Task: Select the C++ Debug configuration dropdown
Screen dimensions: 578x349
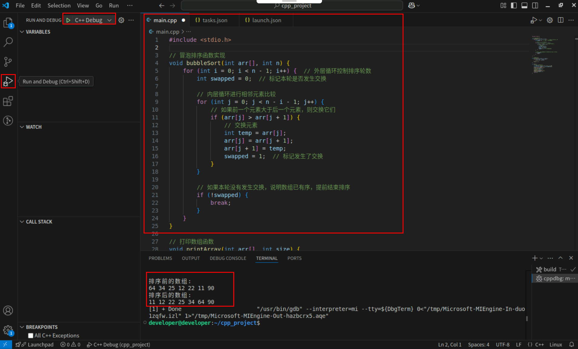Action: [x=92, y=20]
